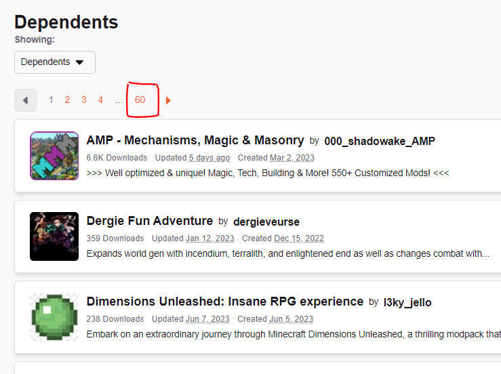View author 000_shadowake_AMP profile
Image resolution: width=501 pixels, height=374 pixels.
(x=380, y=141)
